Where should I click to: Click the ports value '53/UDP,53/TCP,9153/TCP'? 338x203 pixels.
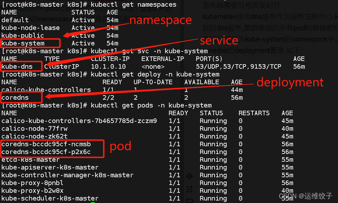pyautogui.click(x=238, y=67)
